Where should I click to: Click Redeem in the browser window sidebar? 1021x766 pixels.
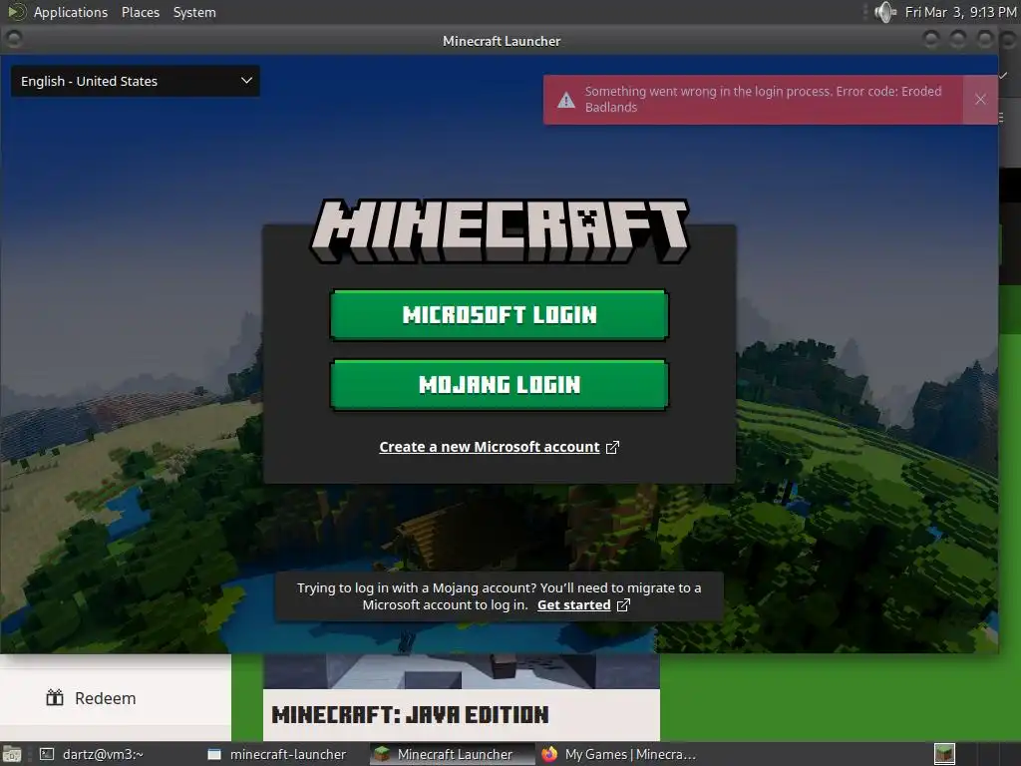click(105, 698)
